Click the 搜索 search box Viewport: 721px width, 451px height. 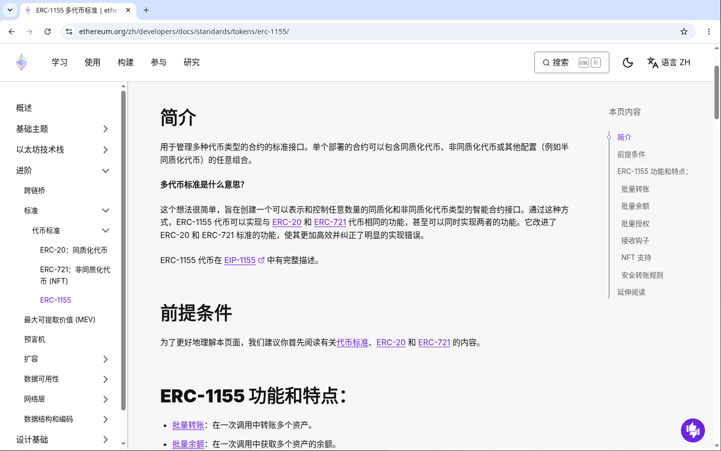tap(571, 63)
